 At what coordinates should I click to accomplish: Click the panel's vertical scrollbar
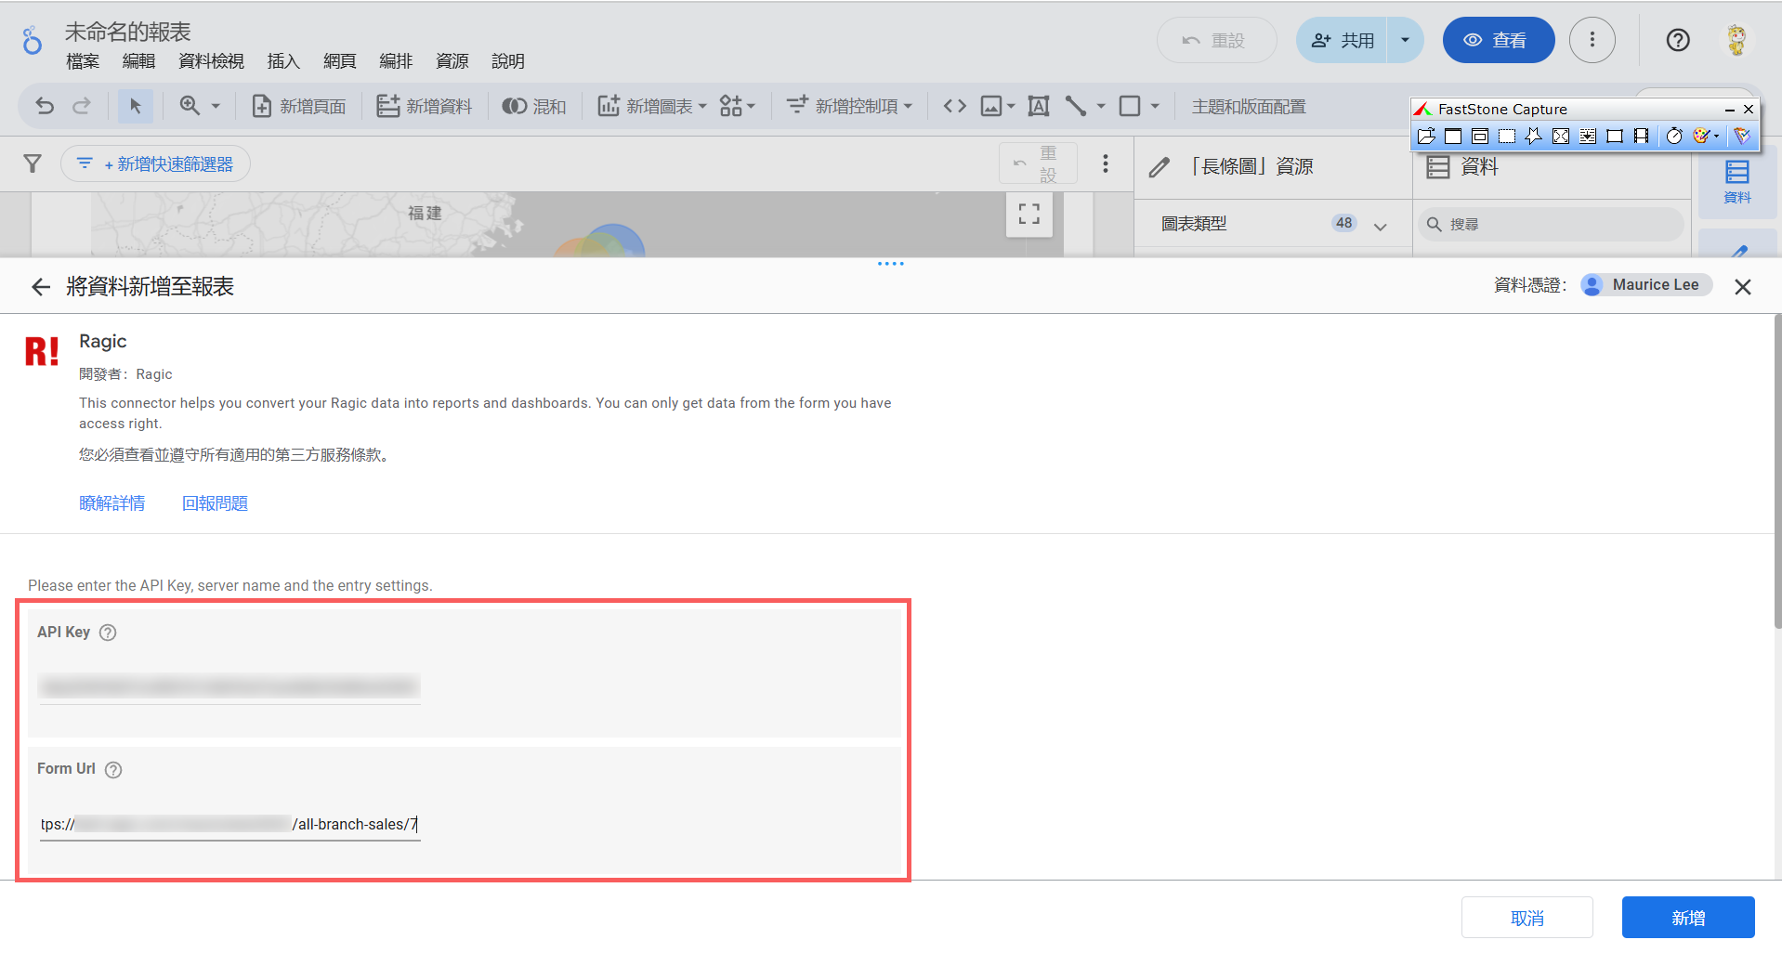tap(1776, 472)
